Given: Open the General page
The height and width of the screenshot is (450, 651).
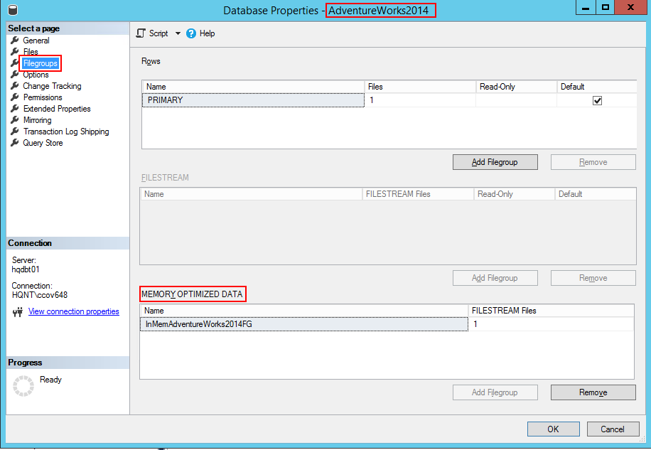Looking at the screenshot, I should (x=36, y=41).
